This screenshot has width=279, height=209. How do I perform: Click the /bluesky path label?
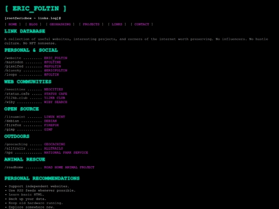(13, 71)
